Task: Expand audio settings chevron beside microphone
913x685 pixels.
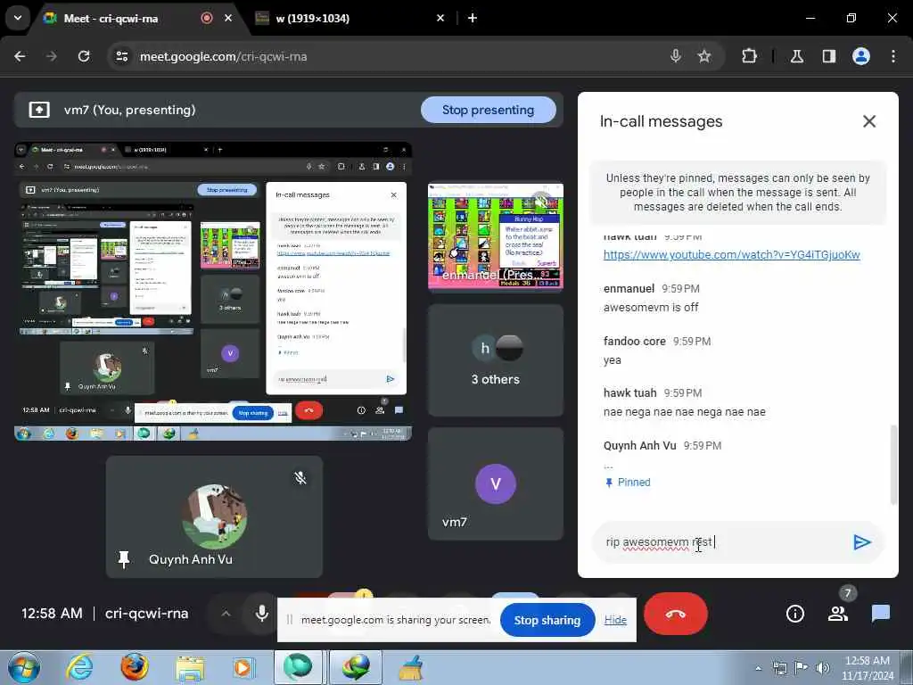Action: pos(226,614)
